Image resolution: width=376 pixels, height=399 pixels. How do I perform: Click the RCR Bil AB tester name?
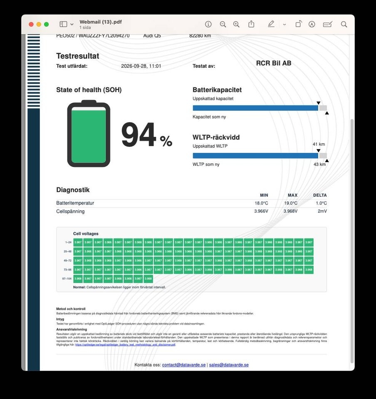(x=274, y=63)
